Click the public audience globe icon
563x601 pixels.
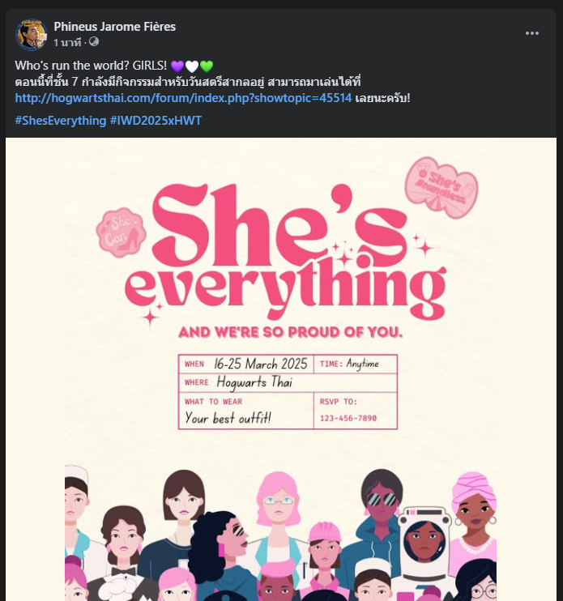click(x=94, y=41)
